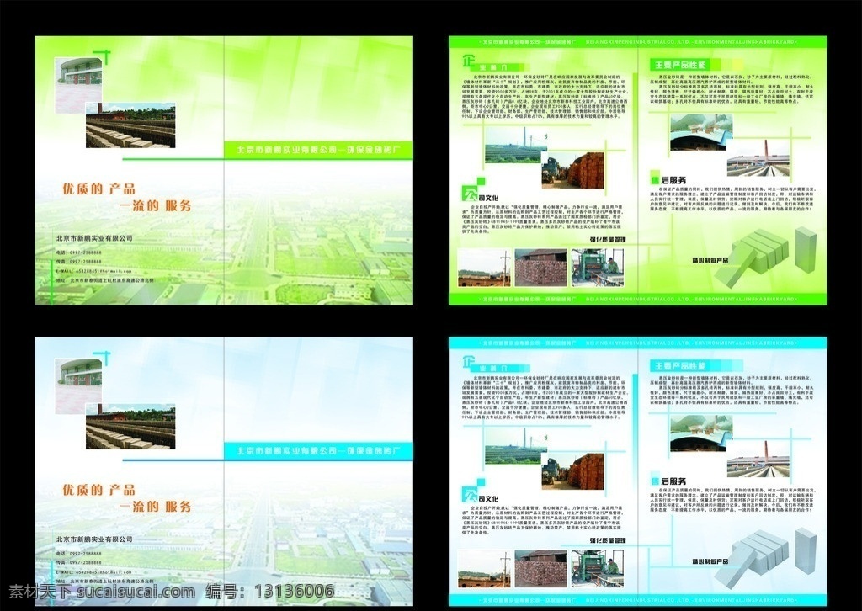Select the factory chimney photo on the blue inner spread
This screenshot has width=862, height=611.
pos(516,445)
